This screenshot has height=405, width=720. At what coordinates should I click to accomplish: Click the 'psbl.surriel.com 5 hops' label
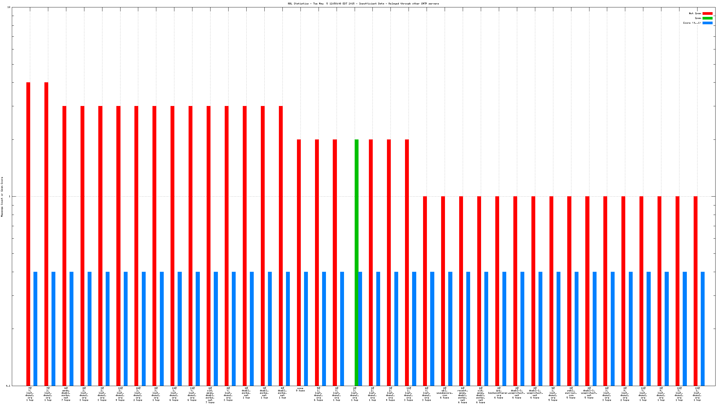[571, 393]
